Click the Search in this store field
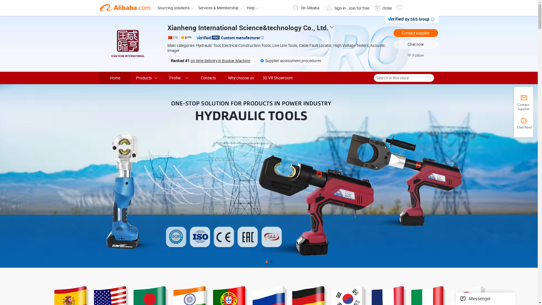 pyautogui.click(x=399, y=78)
